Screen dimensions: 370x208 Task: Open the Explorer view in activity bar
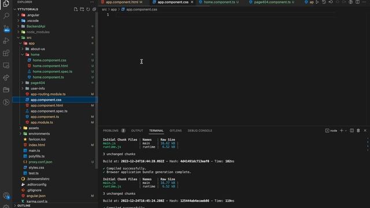pyautogui.click(x=6, y=4)
